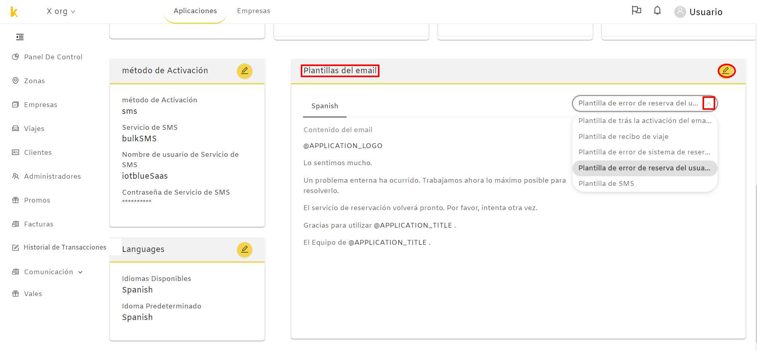Click the user avatar icon
Image resolution: width=757 pixels, height=351 pixels.
tap(680, 12)
